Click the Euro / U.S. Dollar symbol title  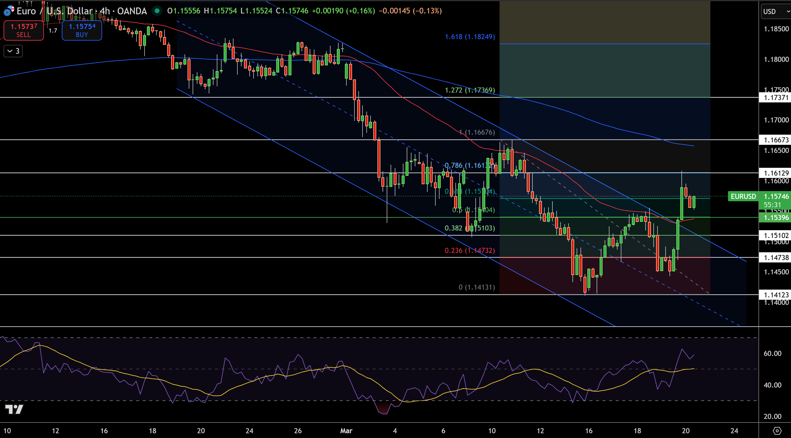click(55, 11)
